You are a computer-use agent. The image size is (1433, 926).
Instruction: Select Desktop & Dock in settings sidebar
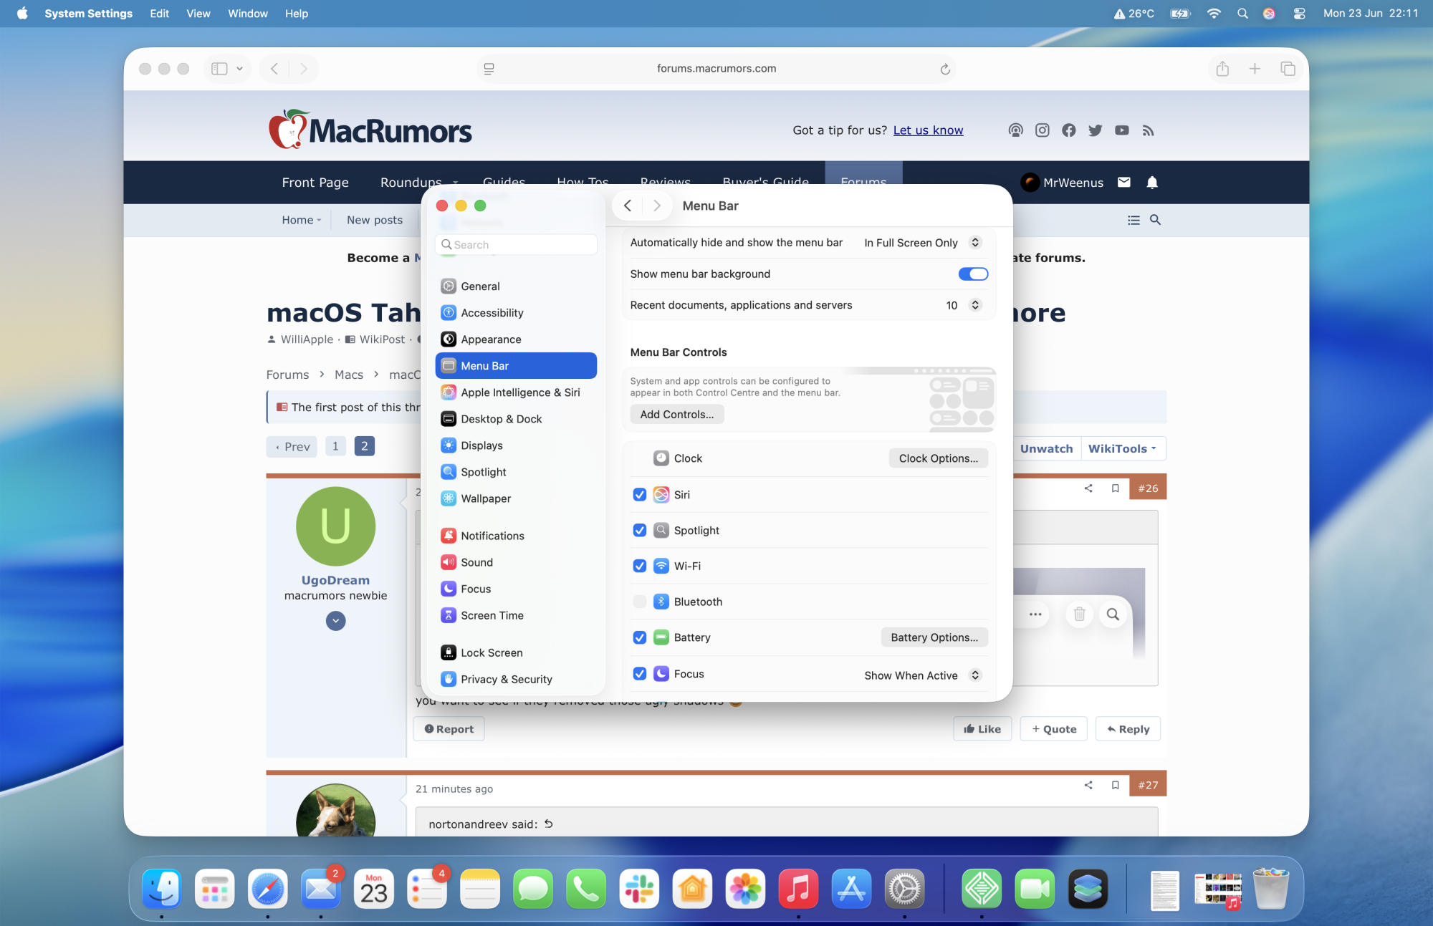pos(501,419)
